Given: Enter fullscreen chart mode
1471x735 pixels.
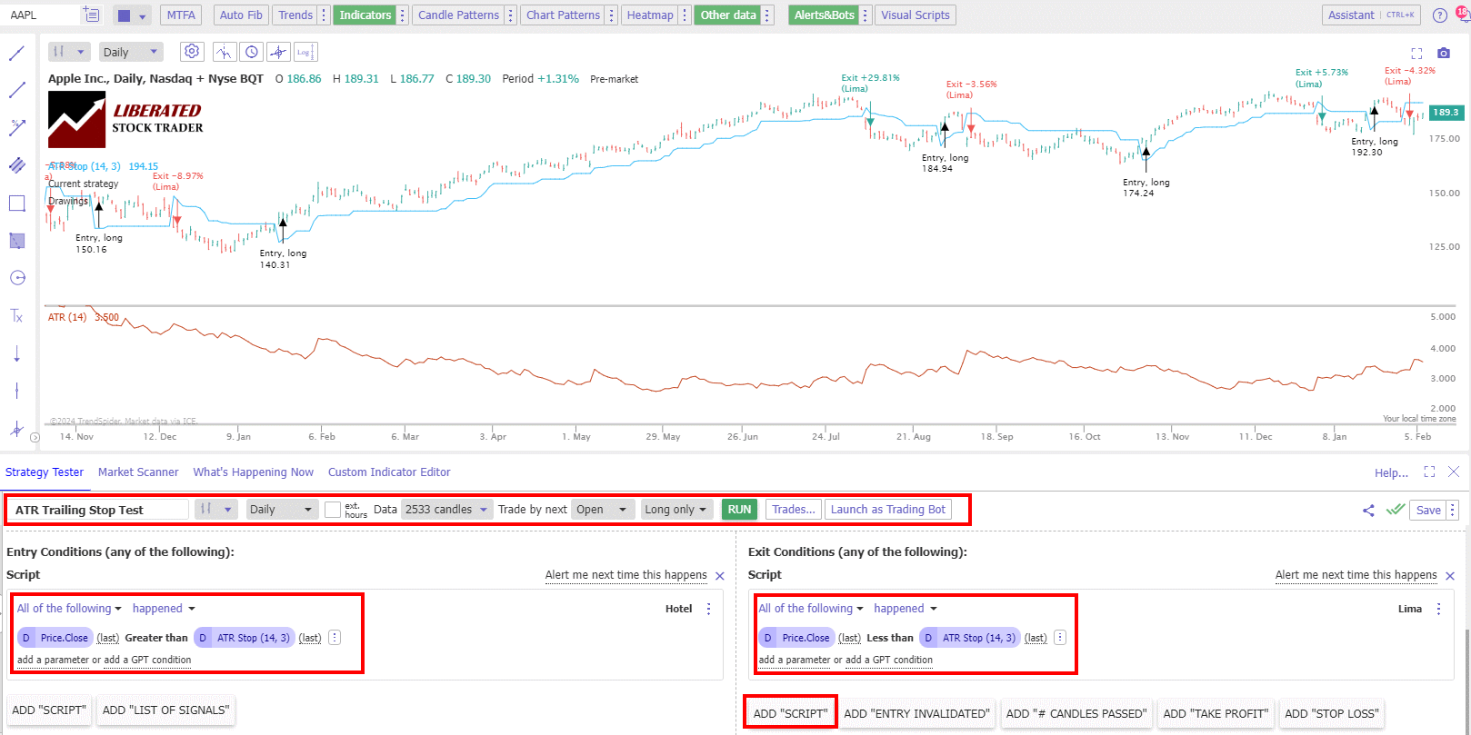Looking at the screenshot, I should click(1416, 54).
